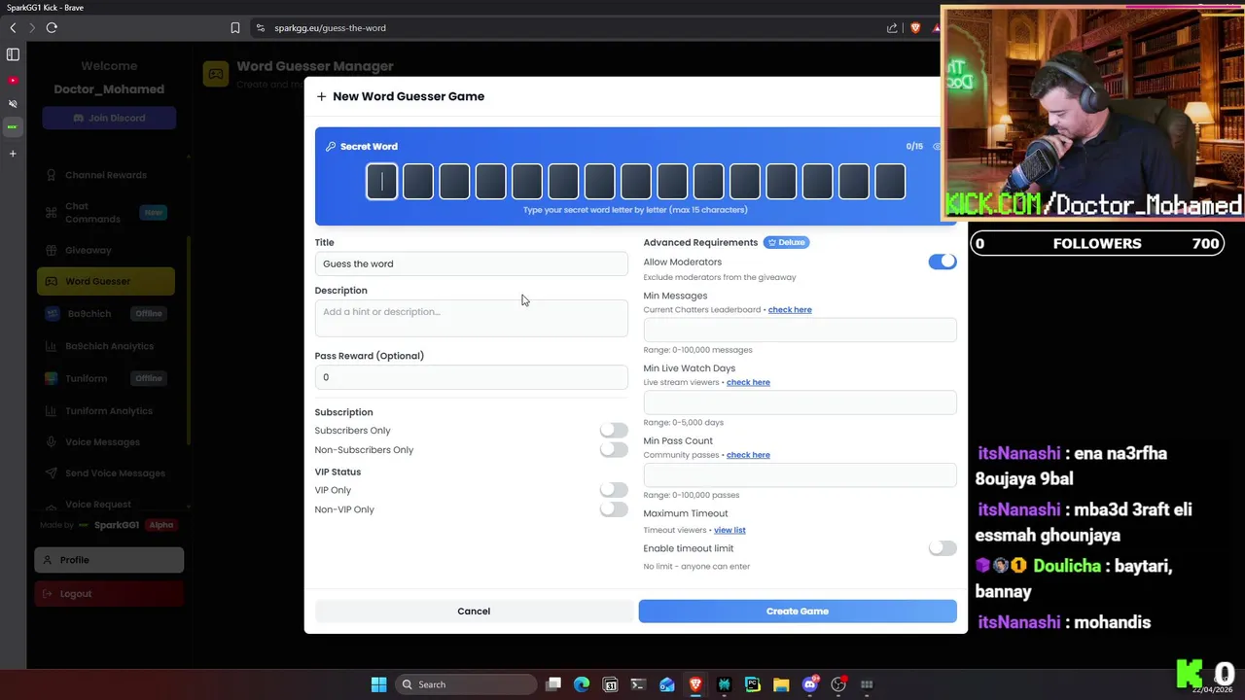Click the first secret word letter box

click(382, 182)
